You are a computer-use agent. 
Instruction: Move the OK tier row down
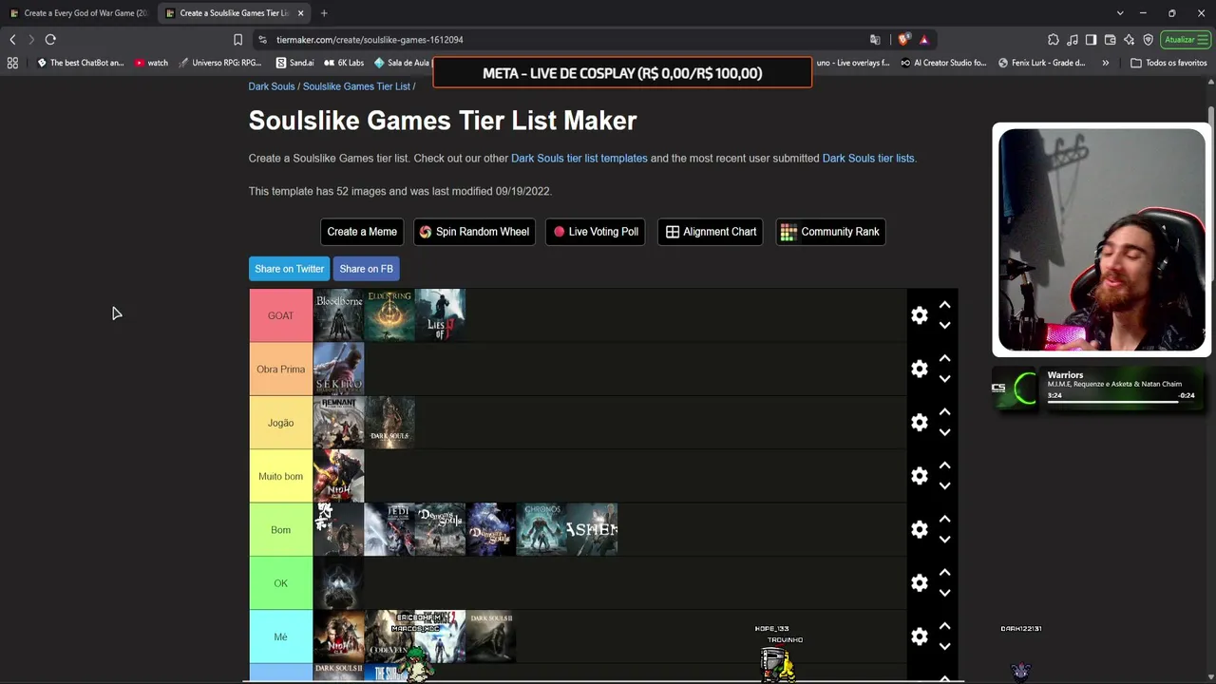click(x=944, y=593)
